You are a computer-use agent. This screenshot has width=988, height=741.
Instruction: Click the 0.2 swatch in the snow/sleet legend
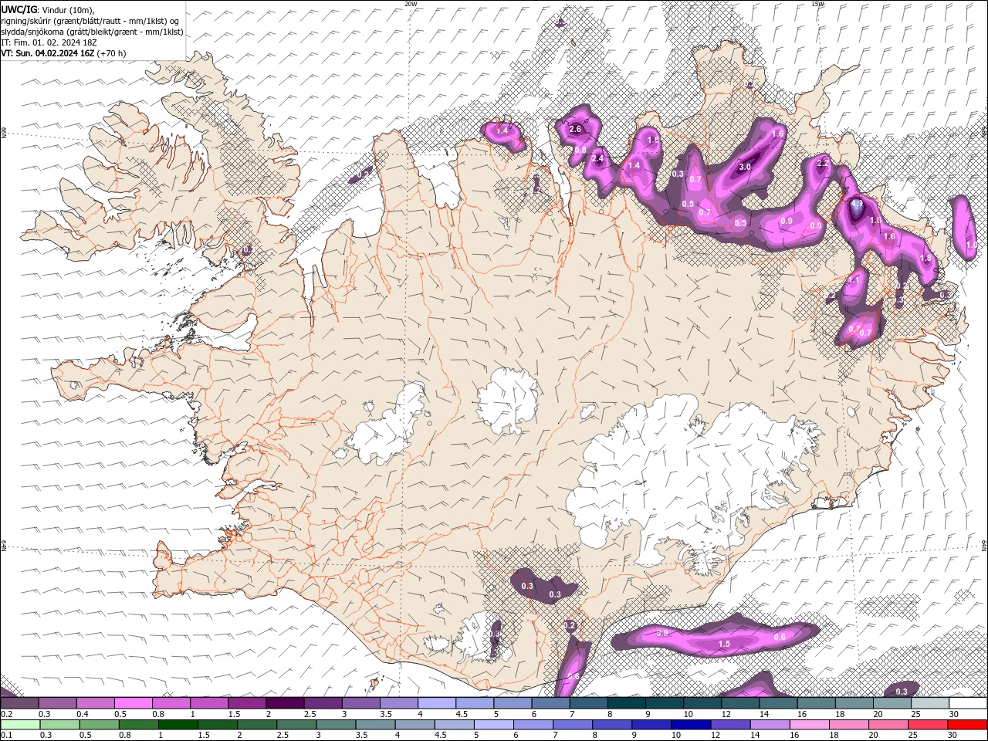19,703
